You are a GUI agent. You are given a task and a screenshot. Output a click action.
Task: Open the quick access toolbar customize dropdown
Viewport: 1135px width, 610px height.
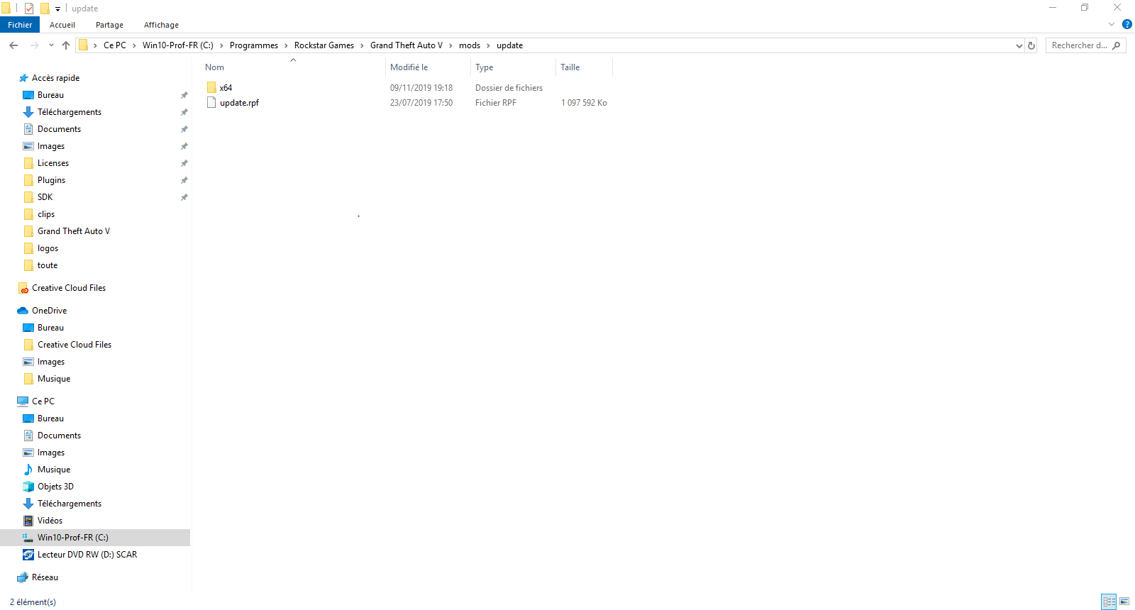tap(58, 9)
